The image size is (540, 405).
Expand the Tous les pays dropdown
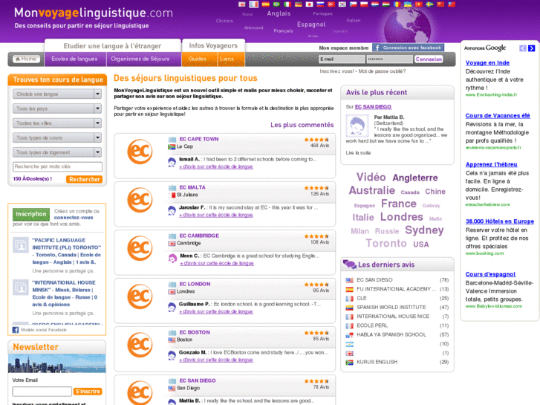tap(57, 108)
